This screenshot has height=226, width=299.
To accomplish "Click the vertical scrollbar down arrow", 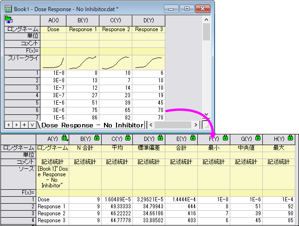I will click(x=206, y=114).
